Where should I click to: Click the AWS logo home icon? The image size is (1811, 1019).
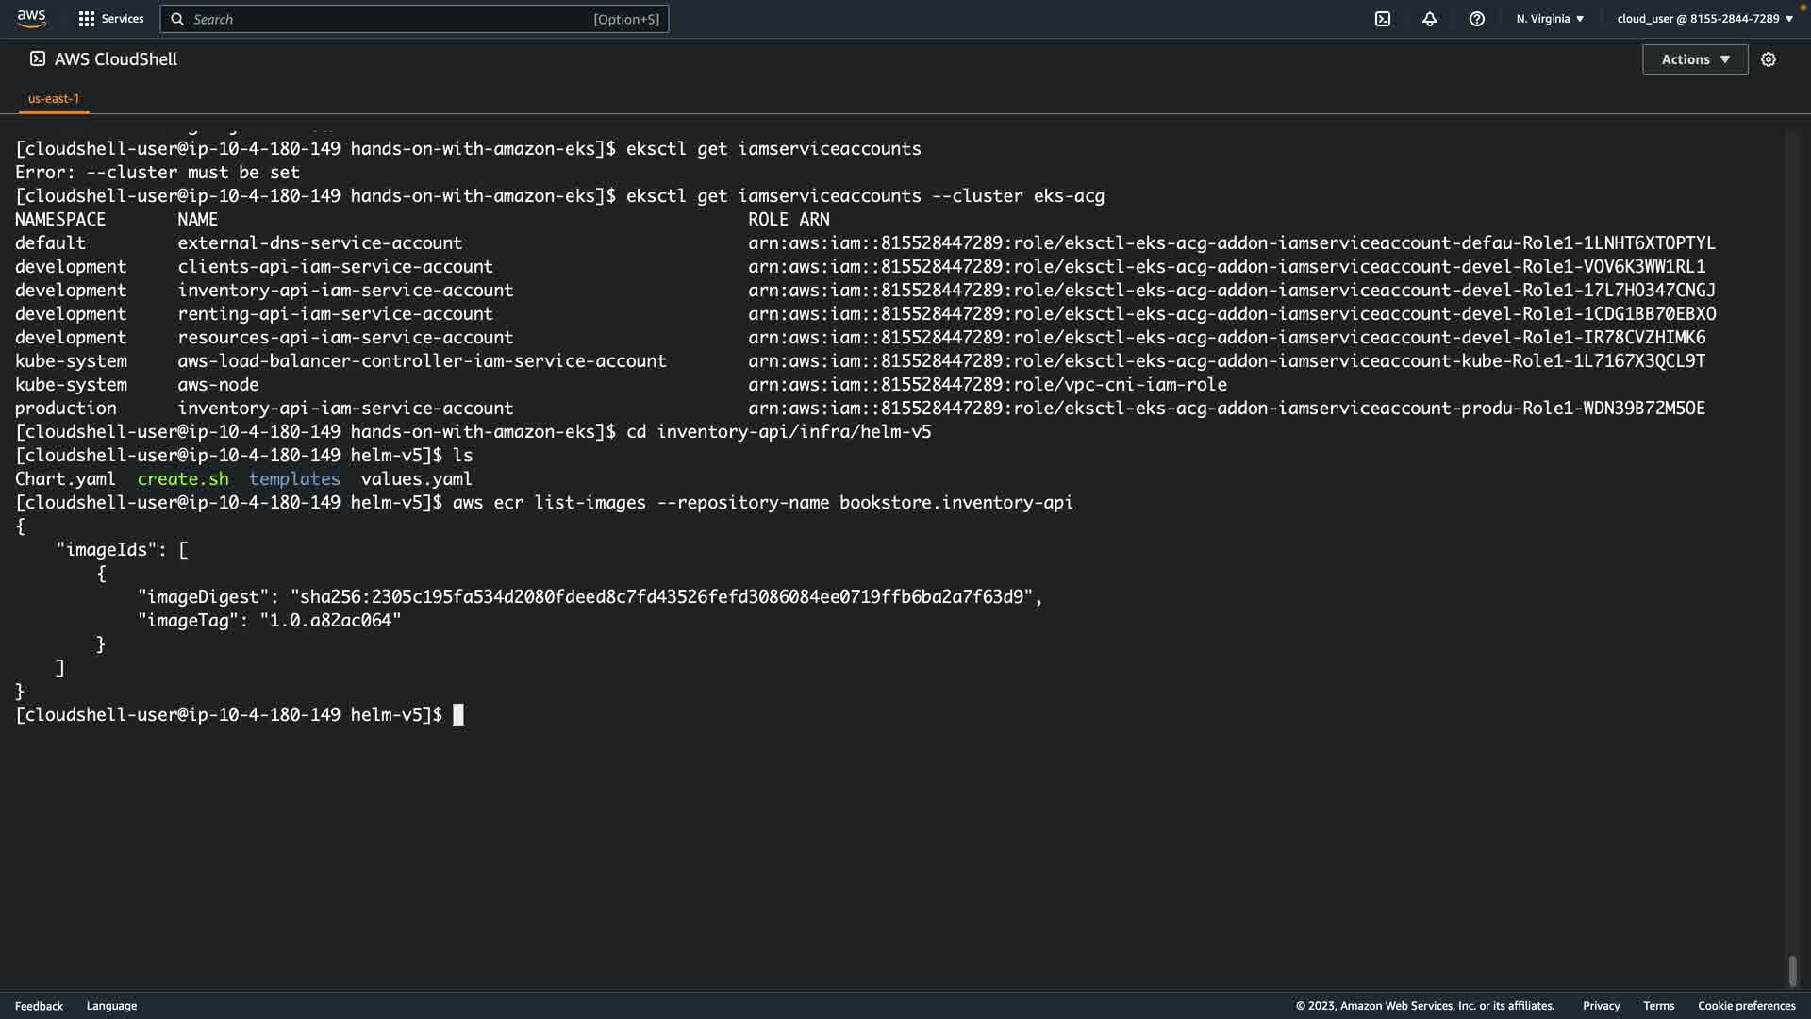click(31, 19)
